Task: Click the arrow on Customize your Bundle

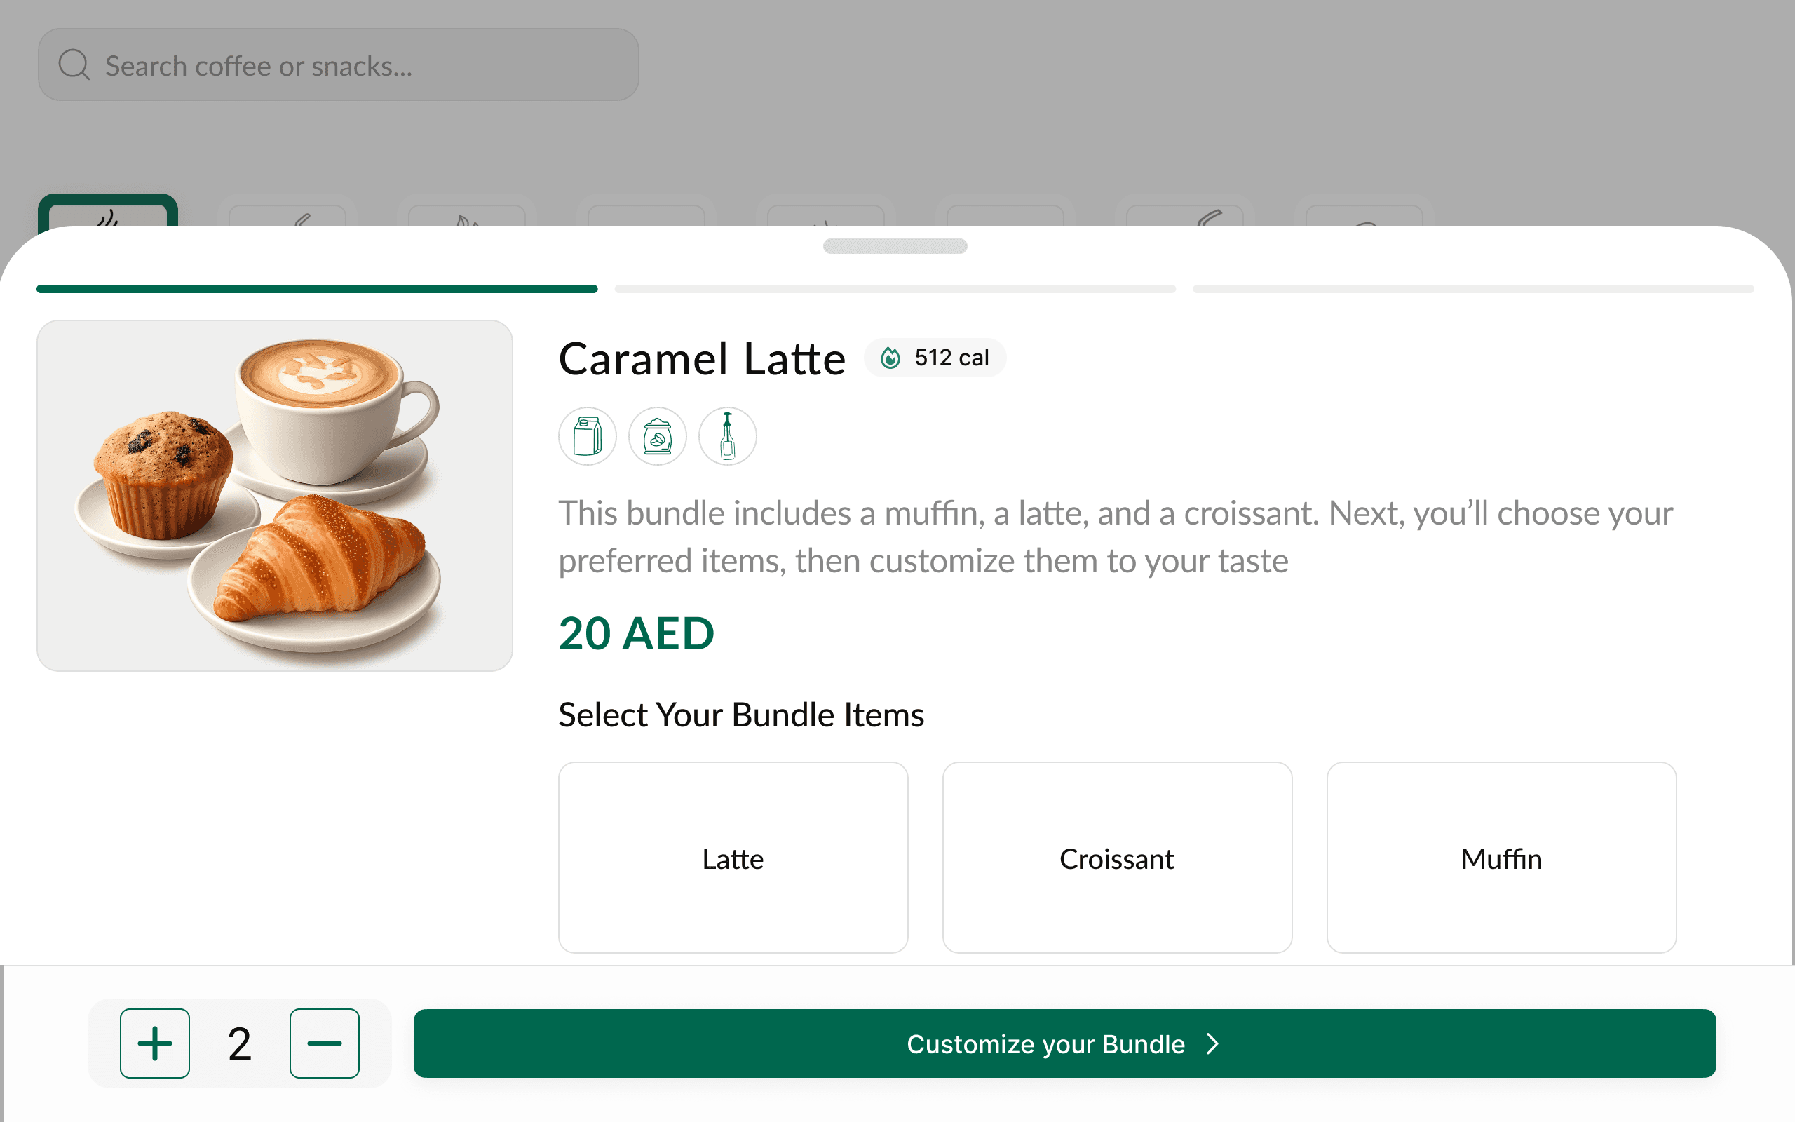Action: pyautogui.click(x=1213, y=1044)
